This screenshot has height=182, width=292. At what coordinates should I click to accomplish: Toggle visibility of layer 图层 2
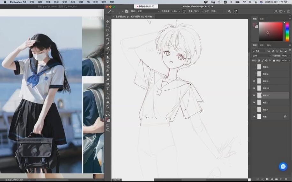(254, 102)
